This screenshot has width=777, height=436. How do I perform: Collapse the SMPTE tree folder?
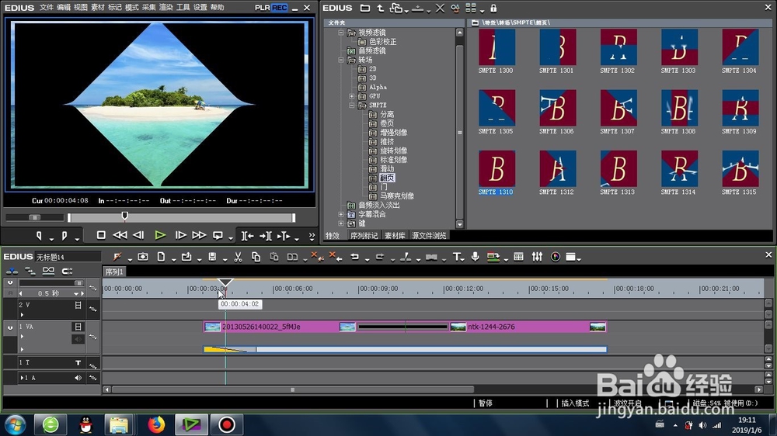pos(352,106)
